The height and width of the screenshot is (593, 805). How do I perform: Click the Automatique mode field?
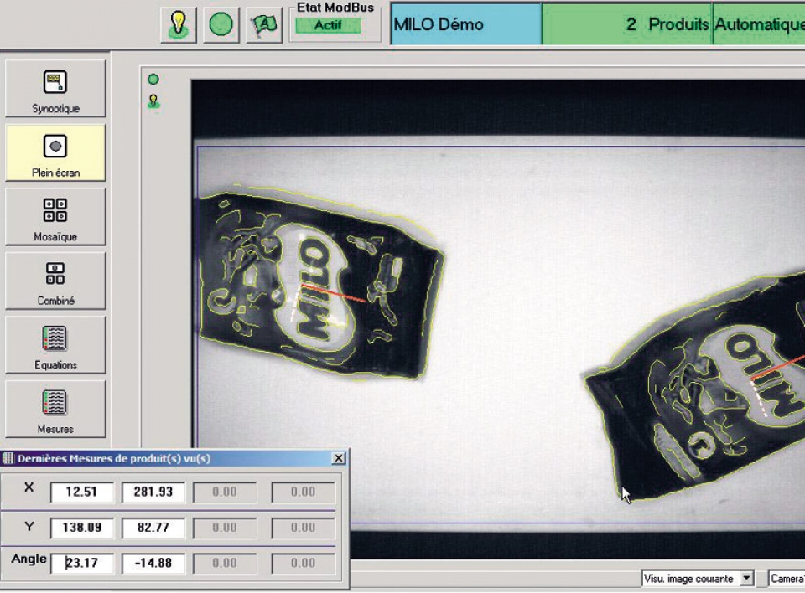(x=758, y=24)
